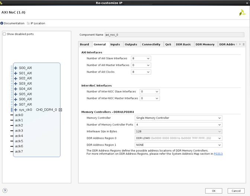
Task: Select the aclk7 clock port
Action: click(19, 151)
